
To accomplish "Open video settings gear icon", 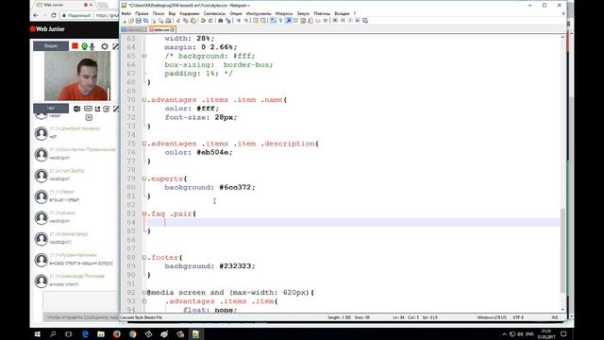I will (105, 46).
